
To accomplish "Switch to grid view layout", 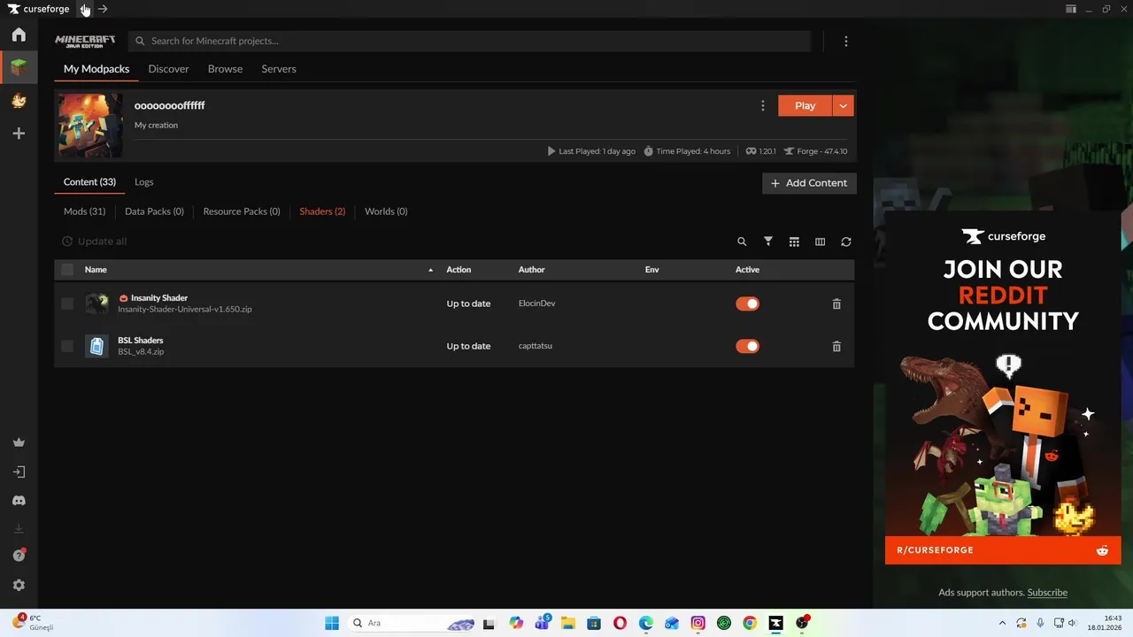I will [794, 242].
